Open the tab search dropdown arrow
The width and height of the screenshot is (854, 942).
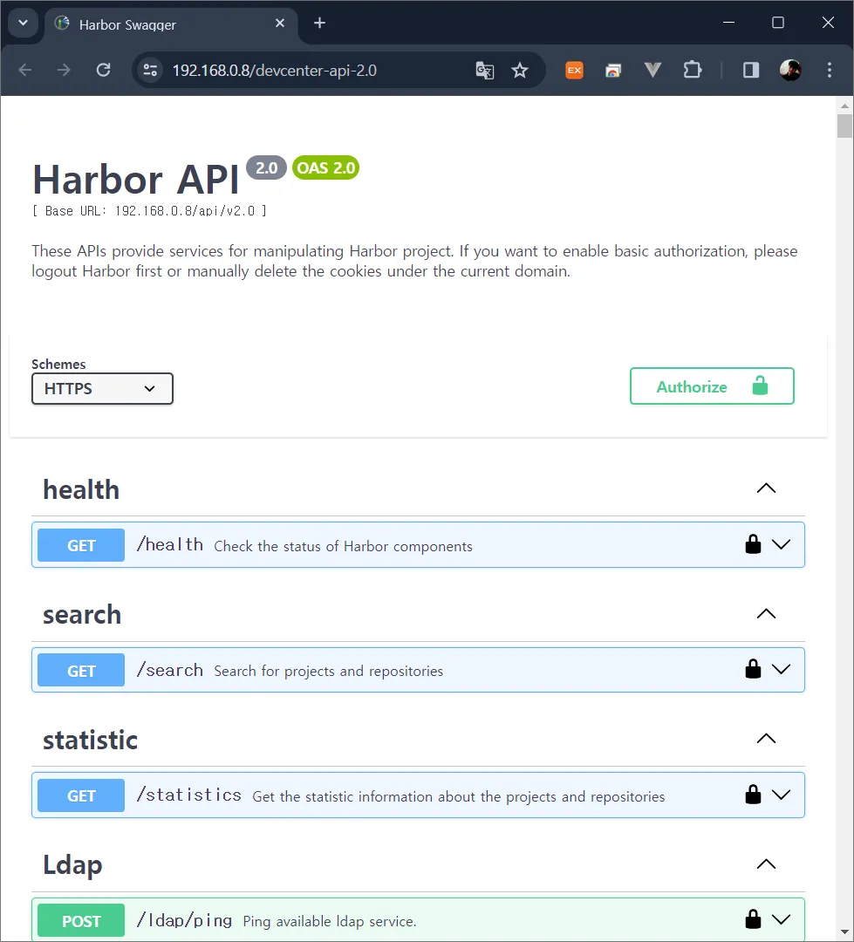click(x=23, y=23)
